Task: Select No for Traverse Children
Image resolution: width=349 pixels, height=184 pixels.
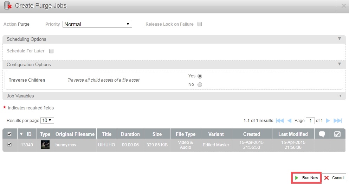Action: coord(200,84)
